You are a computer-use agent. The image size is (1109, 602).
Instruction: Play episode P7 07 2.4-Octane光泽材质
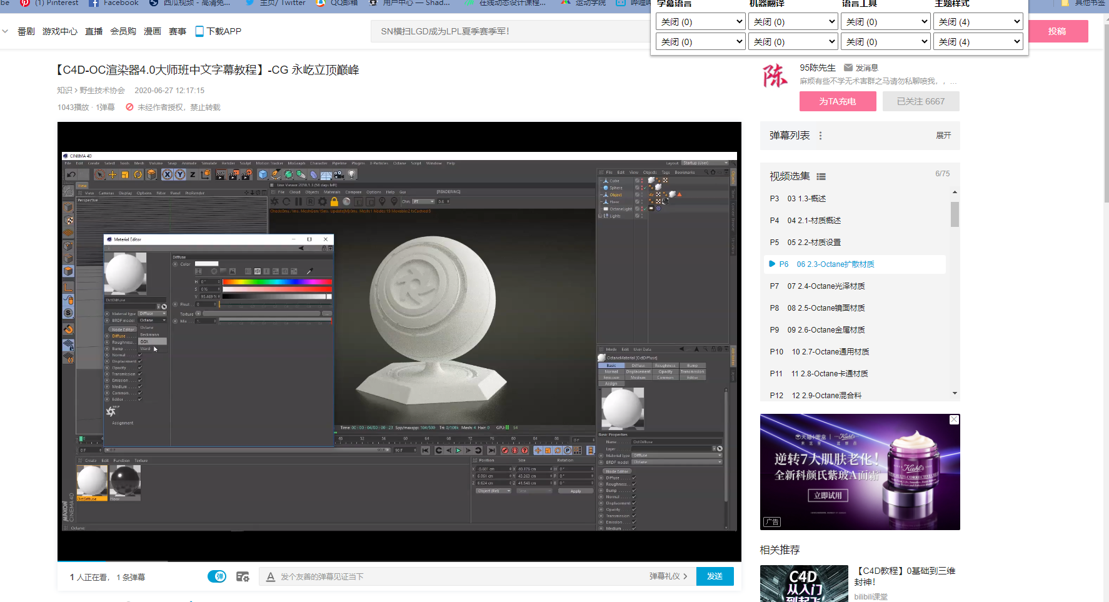point(855,286)
